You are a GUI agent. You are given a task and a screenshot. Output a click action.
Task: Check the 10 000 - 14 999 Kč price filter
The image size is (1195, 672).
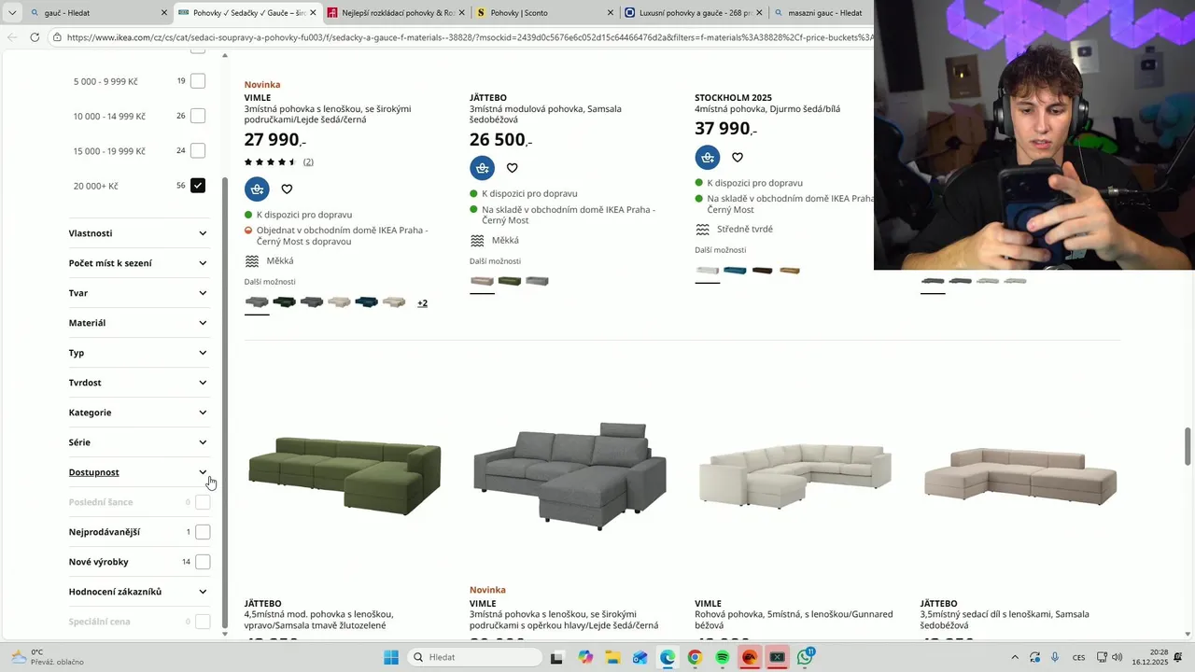click(198, 116)
